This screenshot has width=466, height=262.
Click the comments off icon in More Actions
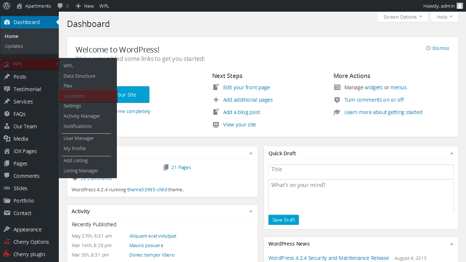point(337,100)
